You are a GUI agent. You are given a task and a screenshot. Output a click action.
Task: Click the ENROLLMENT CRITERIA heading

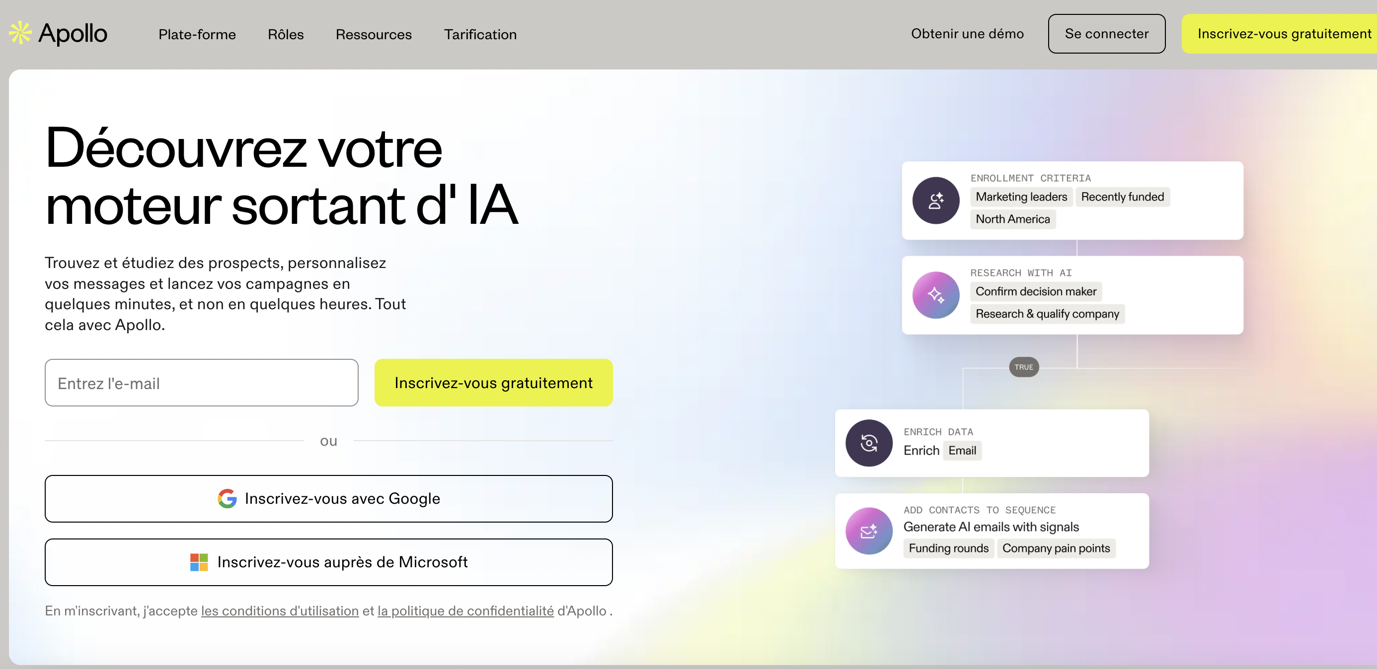[1030, 178]
